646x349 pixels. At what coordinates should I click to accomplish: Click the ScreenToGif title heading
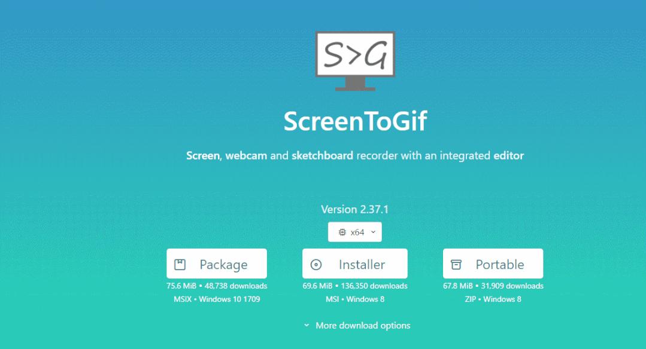point(355,121)
